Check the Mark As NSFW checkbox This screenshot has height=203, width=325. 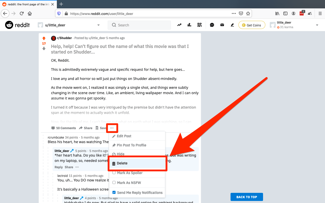point(114,182)
